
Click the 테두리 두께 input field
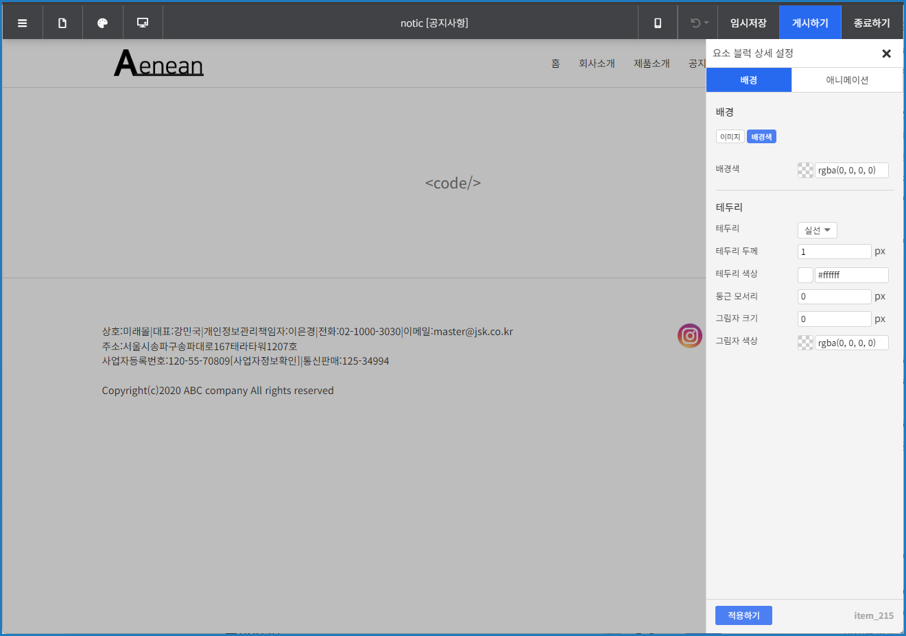click(x=834, y=251)
